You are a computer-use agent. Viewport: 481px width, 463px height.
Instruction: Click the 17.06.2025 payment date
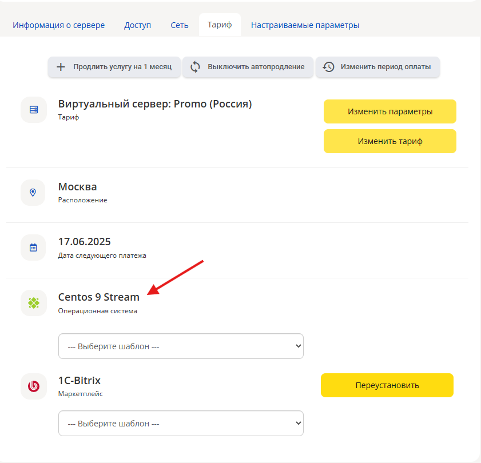84,242
